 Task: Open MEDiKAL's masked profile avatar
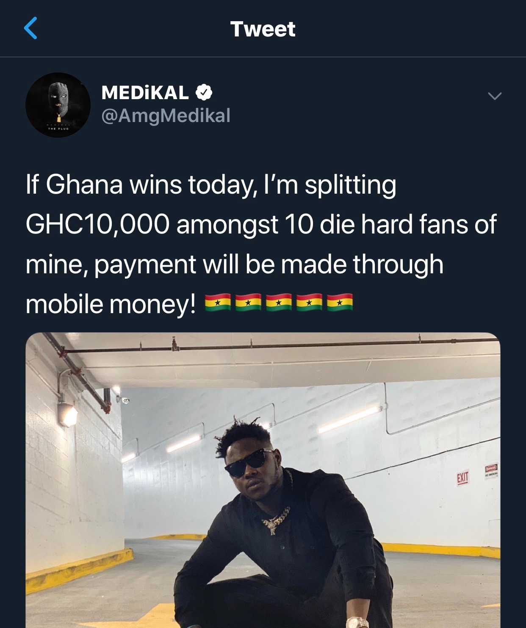pos(58,105)
